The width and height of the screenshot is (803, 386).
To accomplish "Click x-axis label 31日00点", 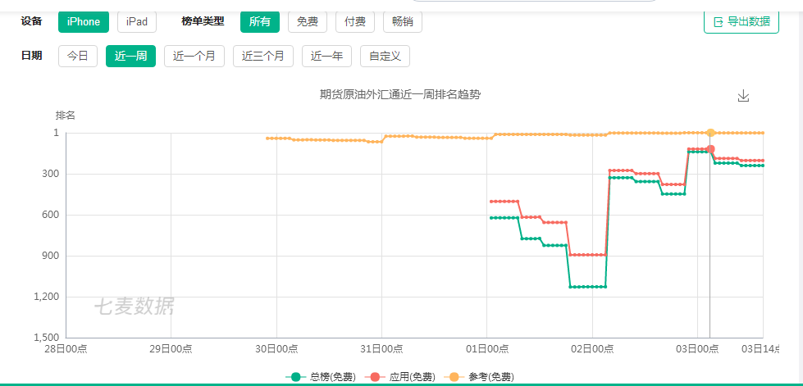I will tap(381, 348).
